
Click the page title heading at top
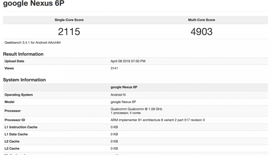coord(34,4)
